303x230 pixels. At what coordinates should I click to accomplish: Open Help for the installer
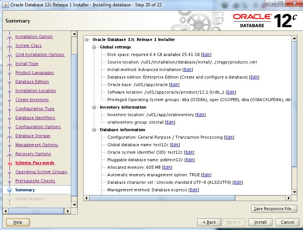pyautogui.click(x=18, y=222)
